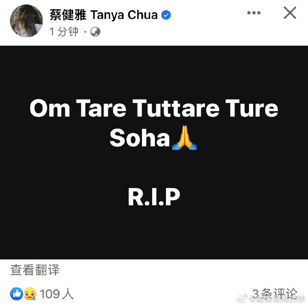
Task: Click the crying face reaction icon
Action: pyautogui.click(x=30, y=293)
